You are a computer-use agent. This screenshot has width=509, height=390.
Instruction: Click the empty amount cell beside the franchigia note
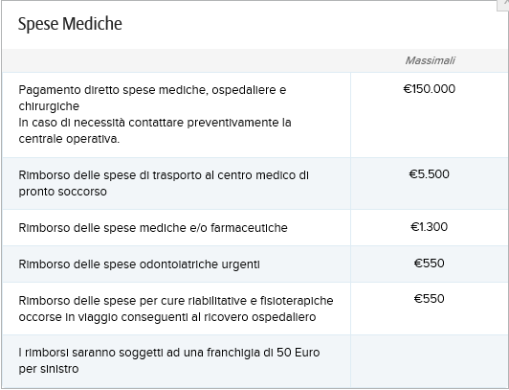(429, 361)
